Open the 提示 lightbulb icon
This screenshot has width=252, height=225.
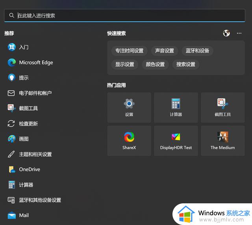coord(11,78)
